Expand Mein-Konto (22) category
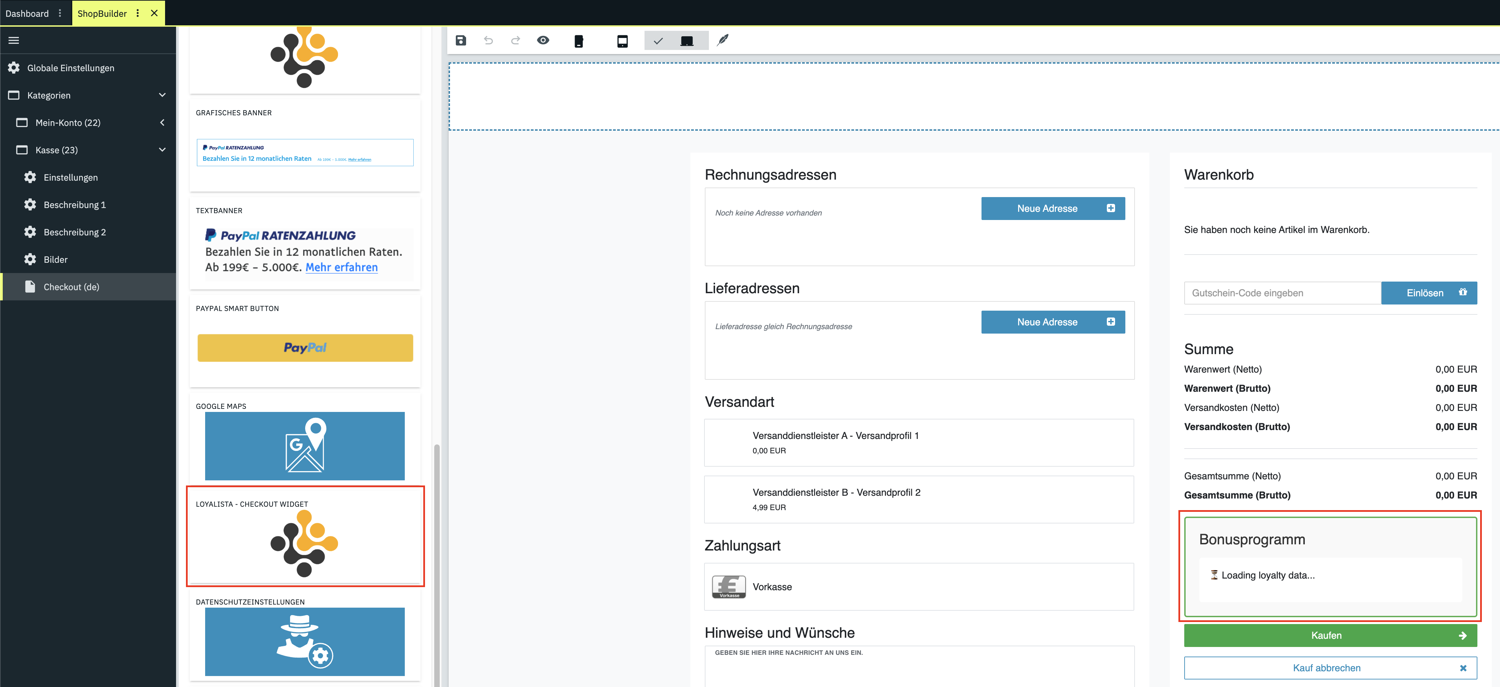1500x687 pixels. [162, 122]
